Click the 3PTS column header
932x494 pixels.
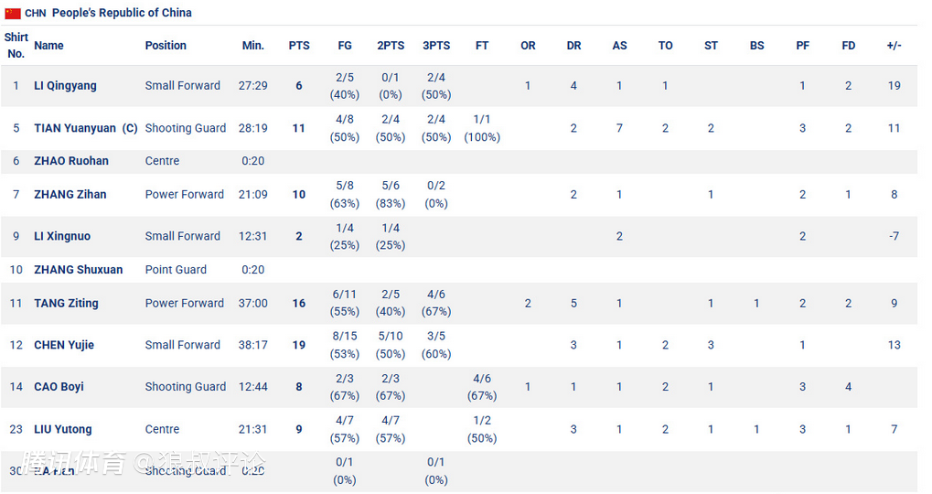pyautogui.click(x=436, y=46)
